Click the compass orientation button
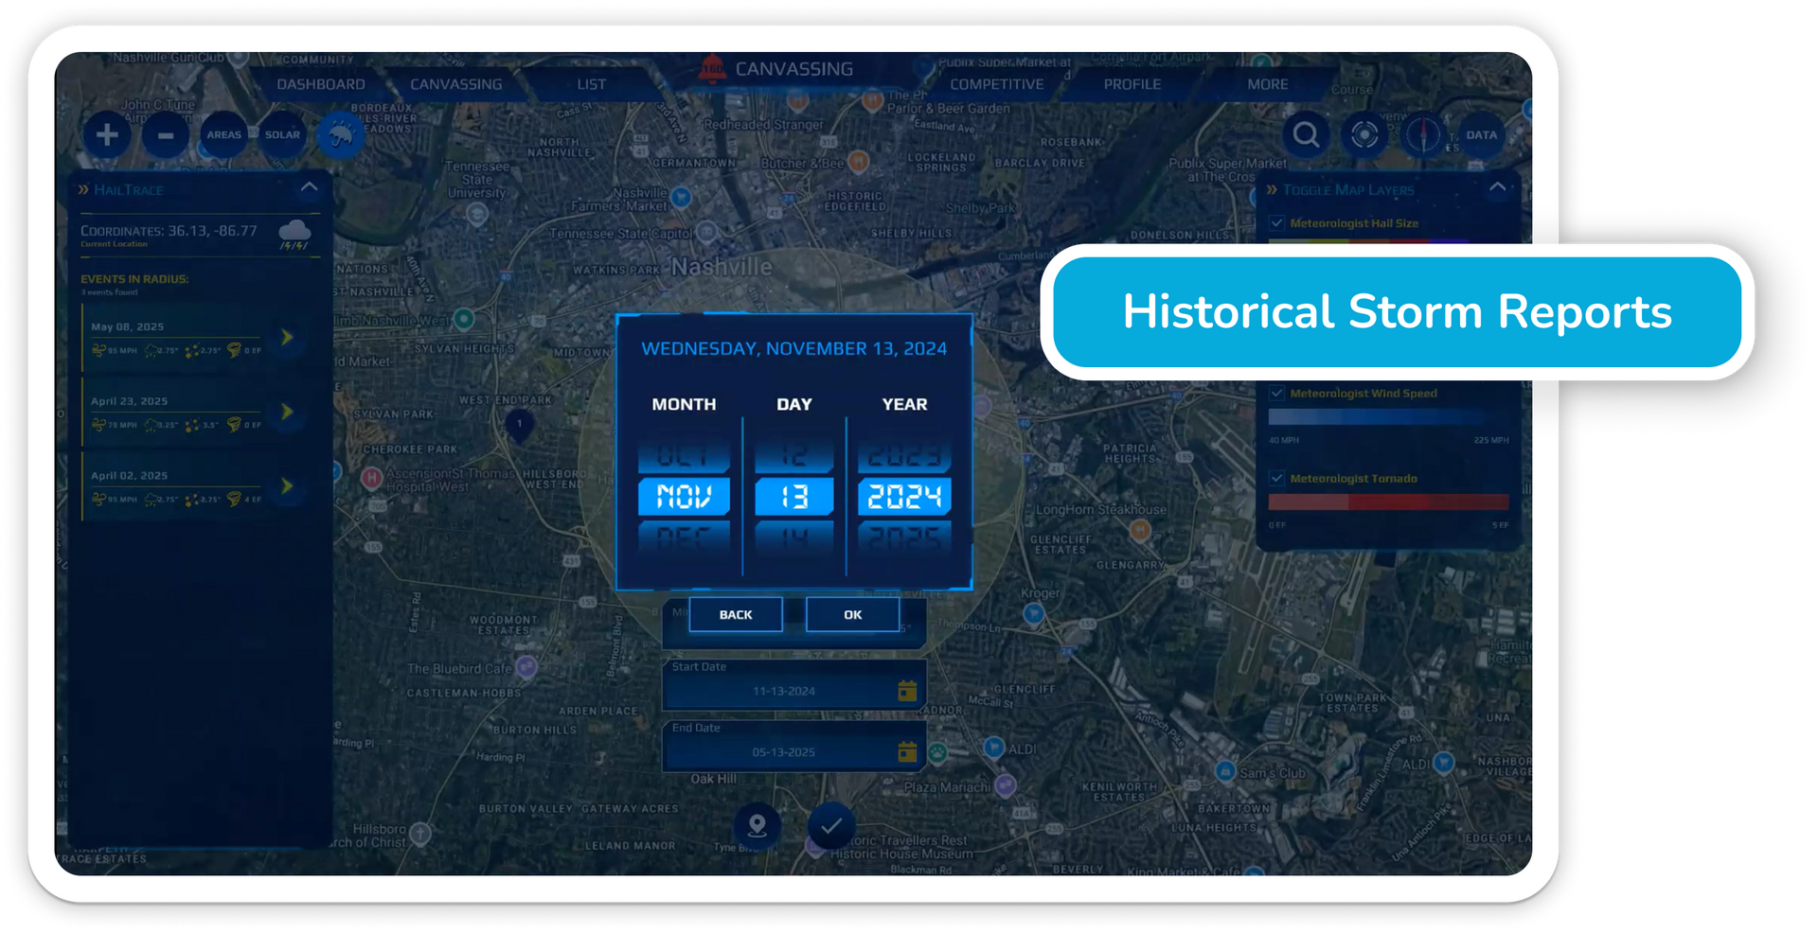This screenshot has height=933, width=1818. pos(1423,134)
